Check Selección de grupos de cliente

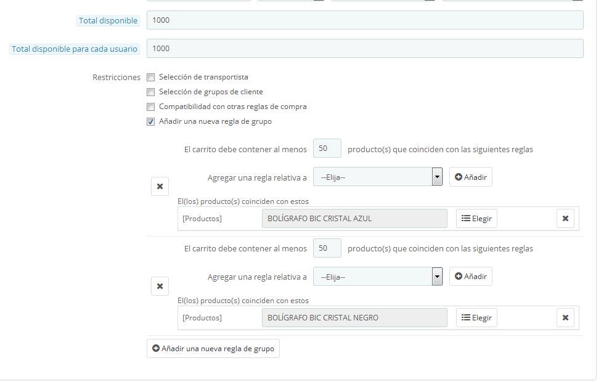(151, 92)
